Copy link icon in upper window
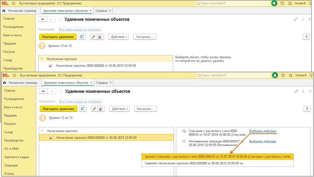 point(296,19)
